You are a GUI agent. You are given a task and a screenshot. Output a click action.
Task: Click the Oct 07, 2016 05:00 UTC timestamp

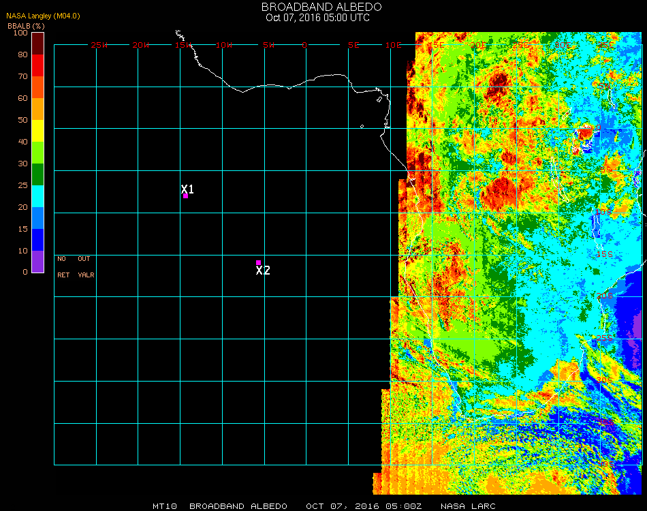317,18
